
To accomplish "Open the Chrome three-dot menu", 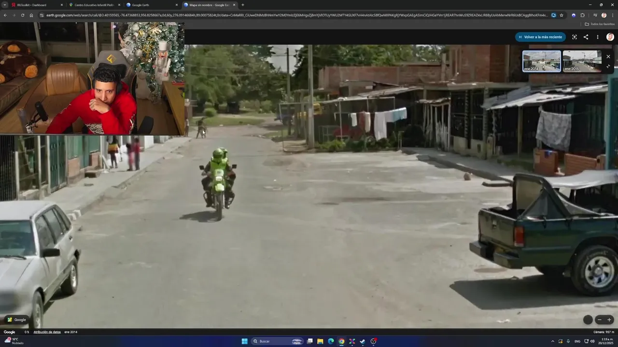I will [613, 15].
